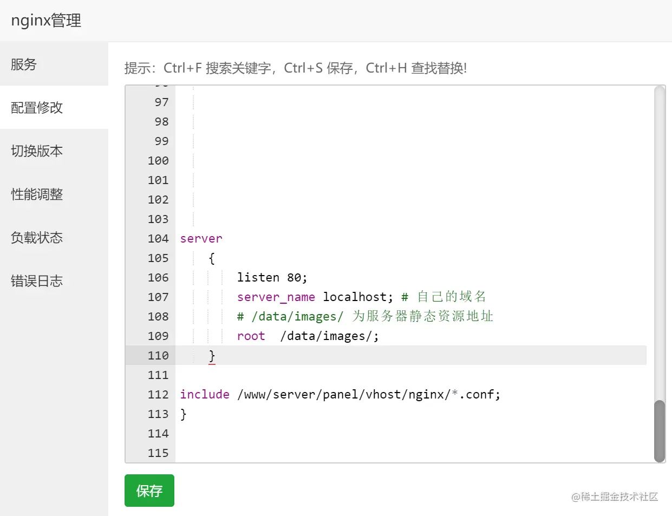Screen dimensions: 672x516
Task: Click line number 104 in gutter
Action: (158, 238)
